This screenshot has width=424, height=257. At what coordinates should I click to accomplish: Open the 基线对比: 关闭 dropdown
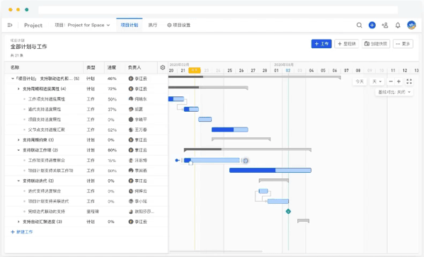click(x=394, y=92)
